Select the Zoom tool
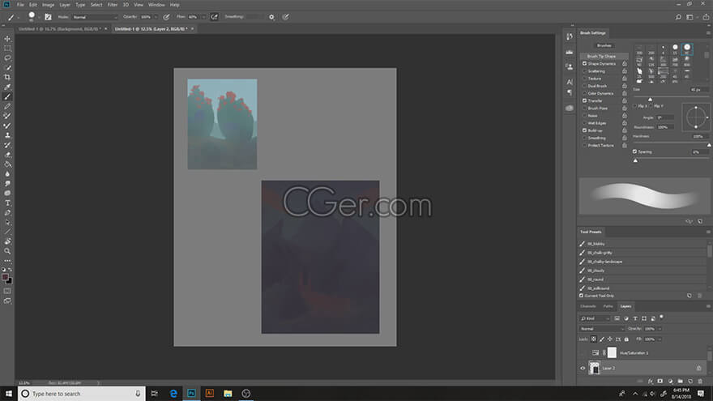The height and width of the screenshot is (401, 713). click(x=7, y=251)
